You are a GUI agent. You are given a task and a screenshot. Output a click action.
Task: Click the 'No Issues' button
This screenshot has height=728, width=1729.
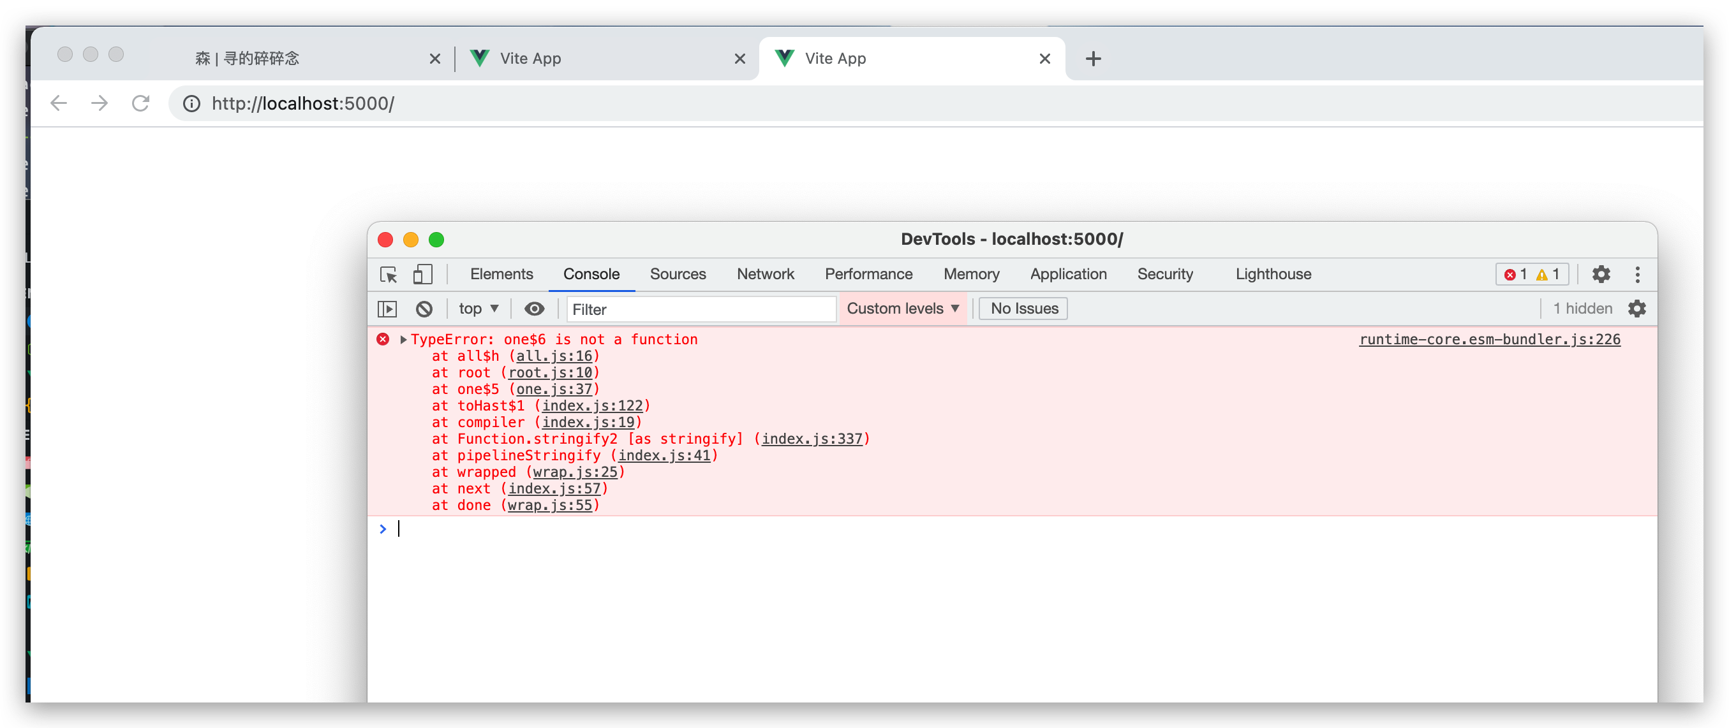pyautogui.click(x=1022, y=309)
